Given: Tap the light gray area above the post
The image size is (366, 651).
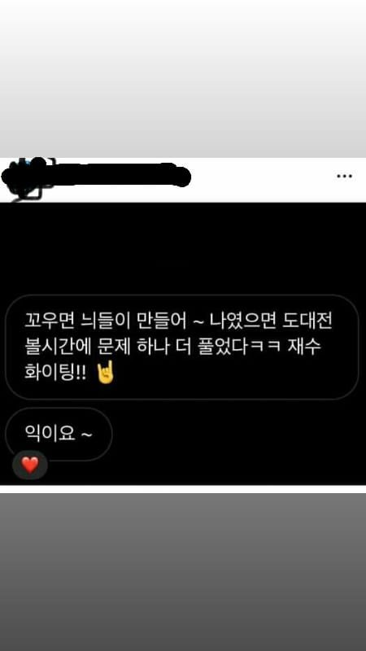Looking at the screenshot, I should pyautogui.click(x=183, y=79).
